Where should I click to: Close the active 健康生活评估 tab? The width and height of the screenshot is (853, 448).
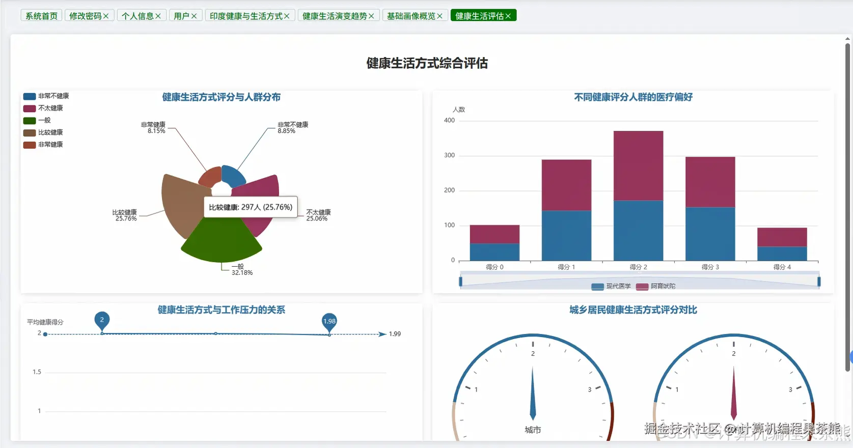pos(508,16)
